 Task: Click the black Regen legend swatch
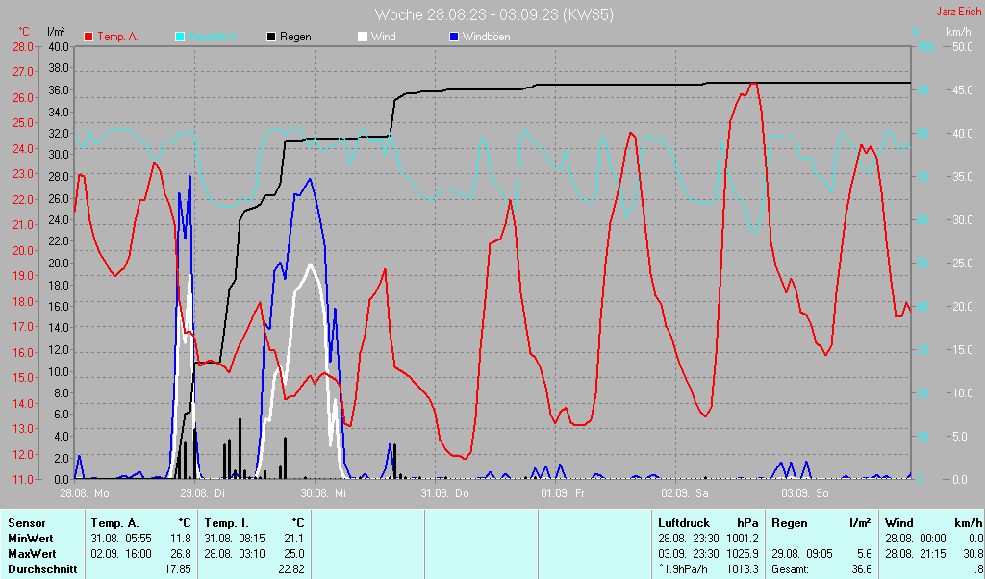point(272,37)
